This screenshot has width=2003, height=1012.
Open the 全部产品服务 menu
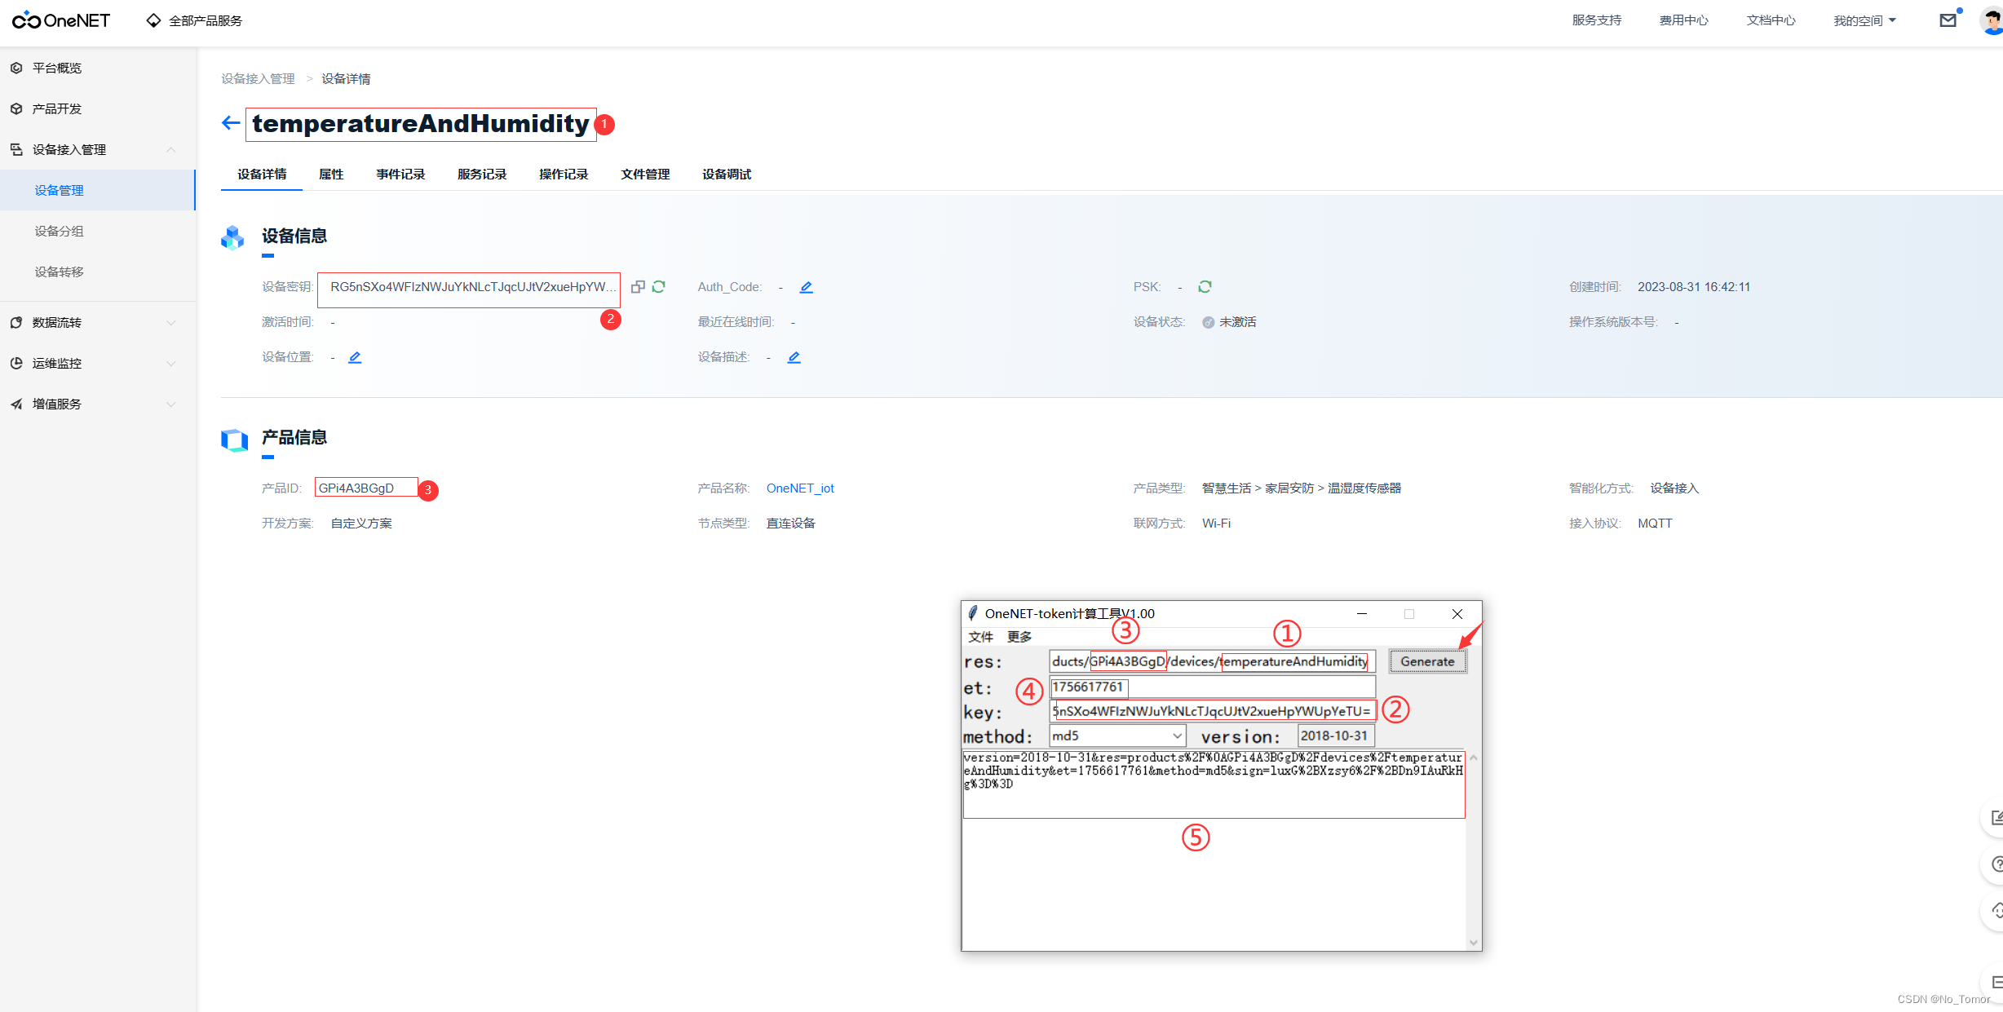tap(194, 20)
